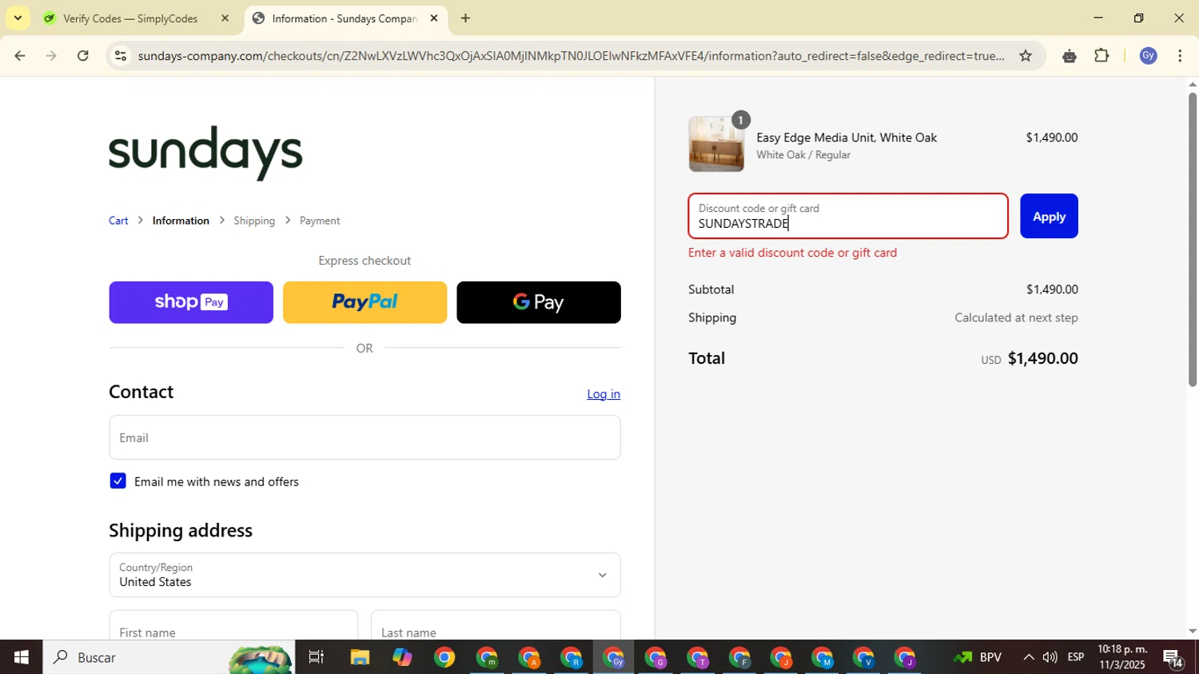
Task: Open the Chrome profile avatar Gy
Action: [x=1149, y=56]
